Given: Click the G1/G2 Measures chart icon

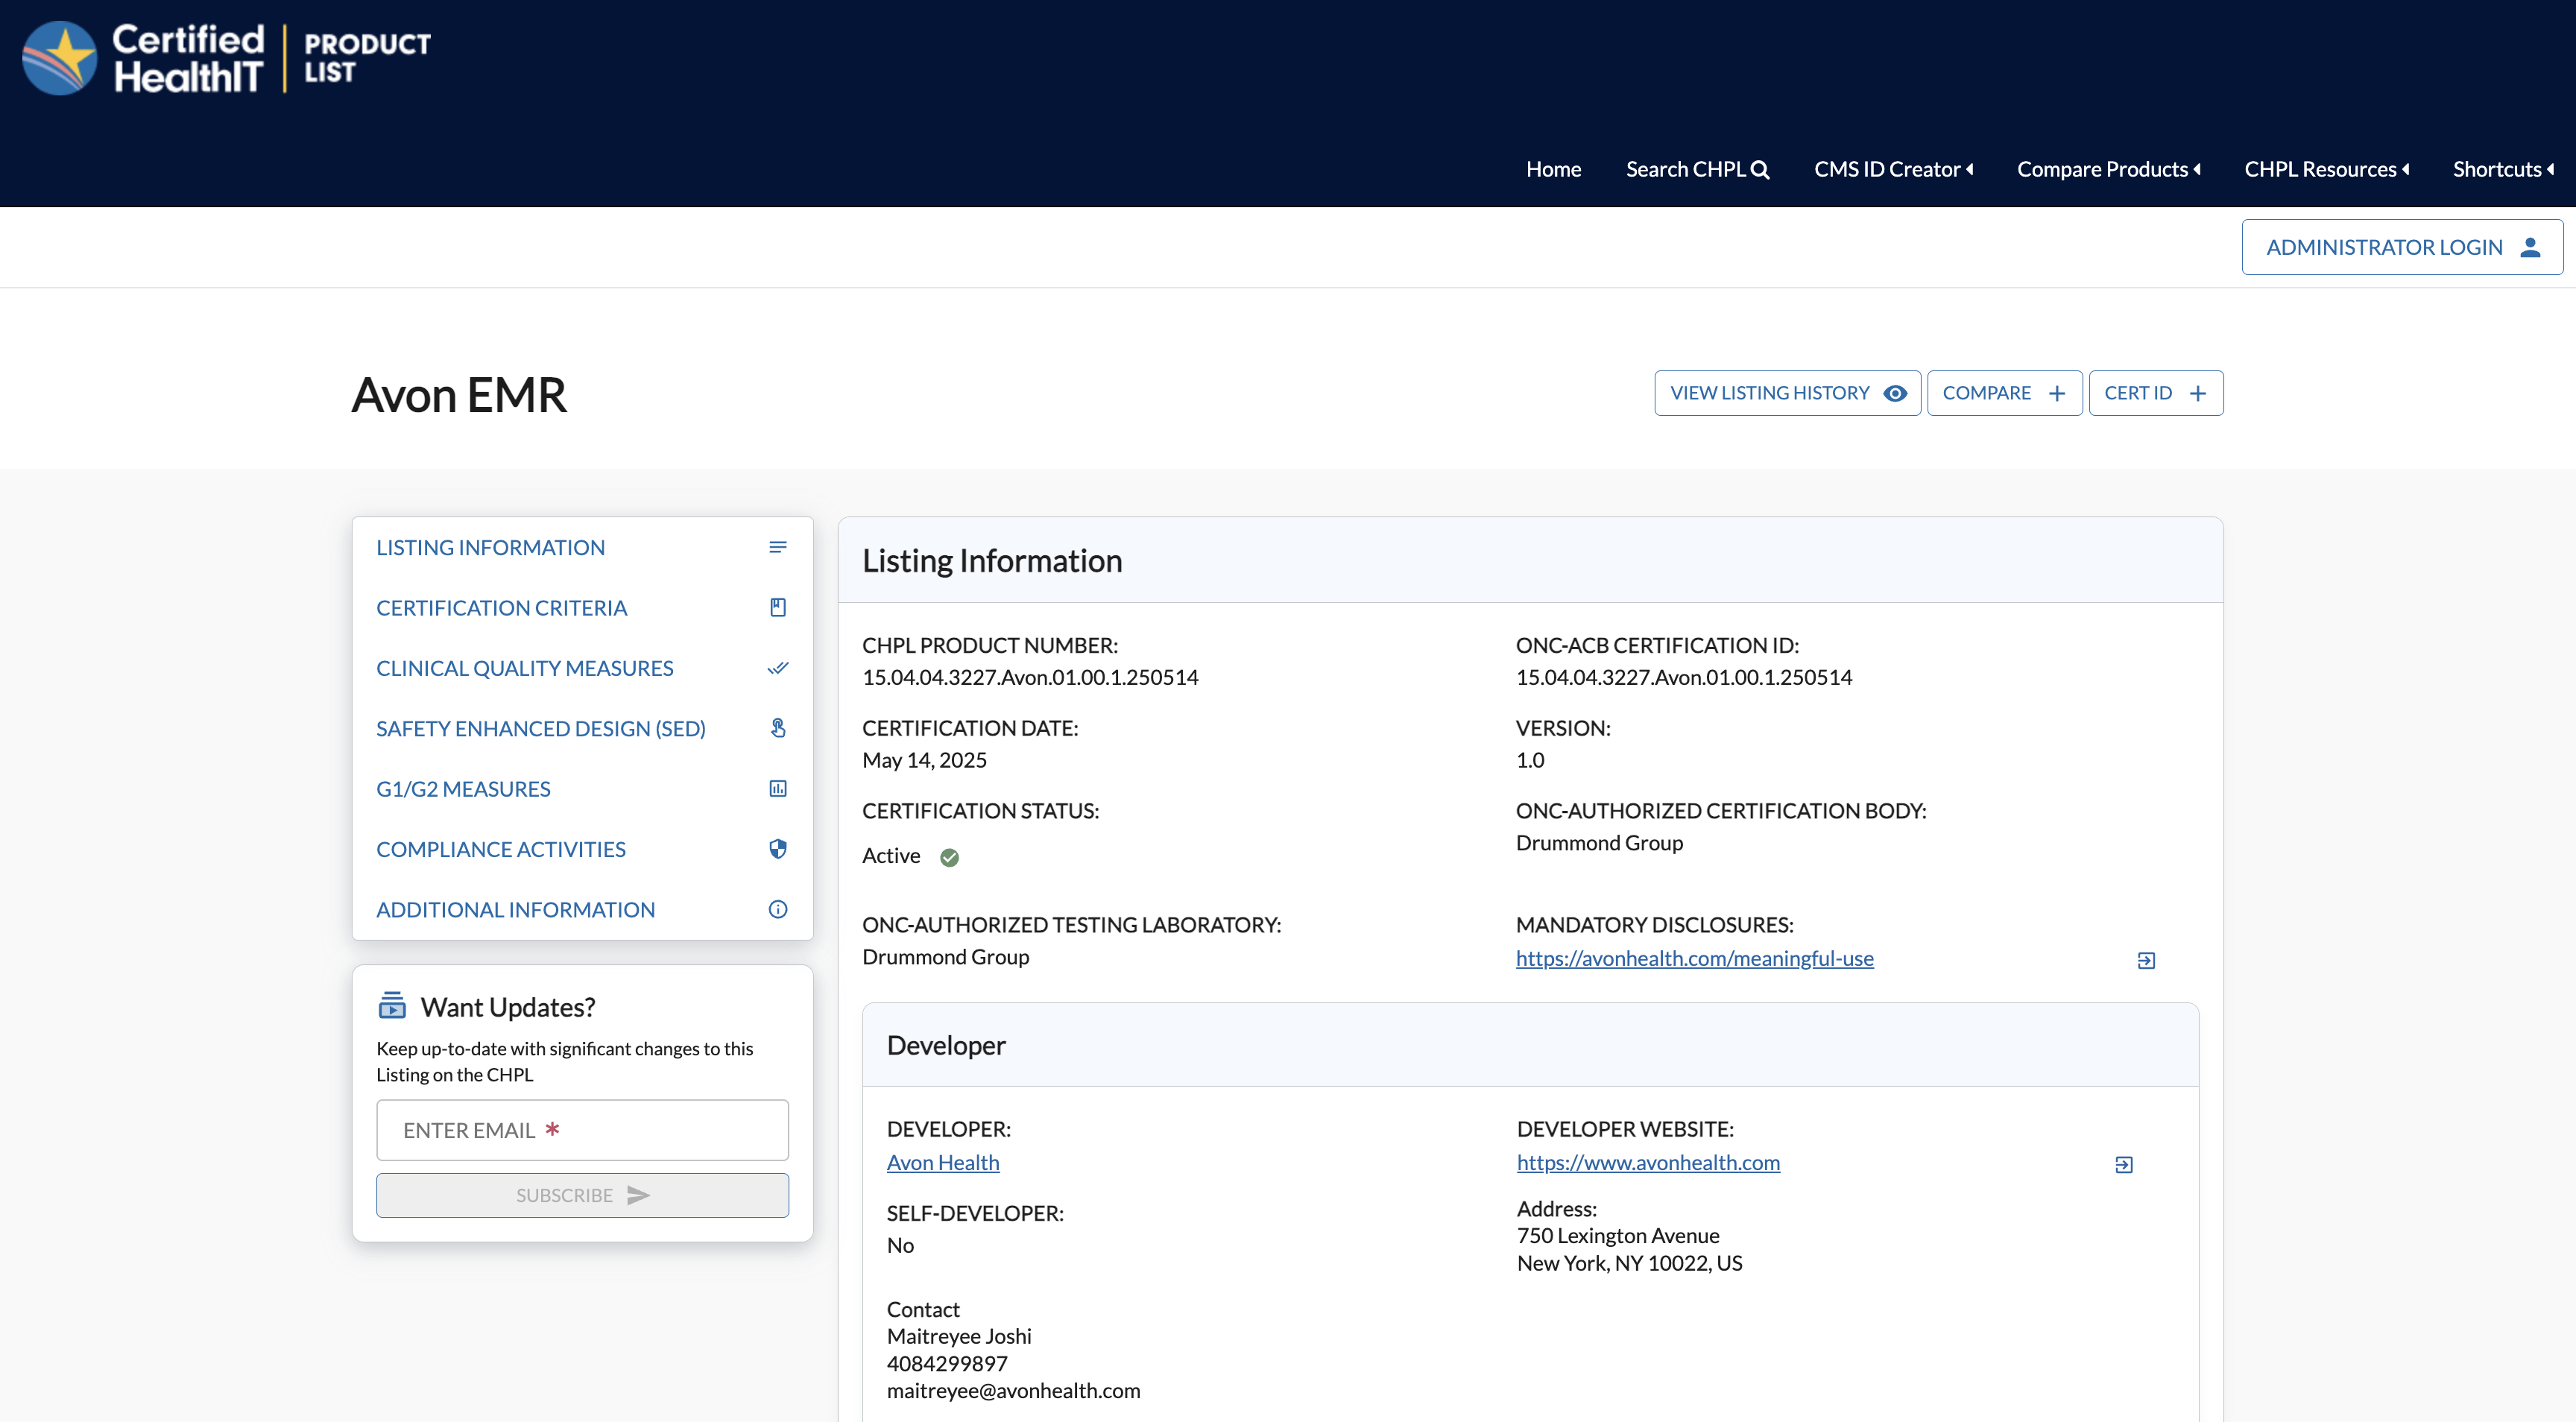Looking at the screenshot, I should [777, 788].
